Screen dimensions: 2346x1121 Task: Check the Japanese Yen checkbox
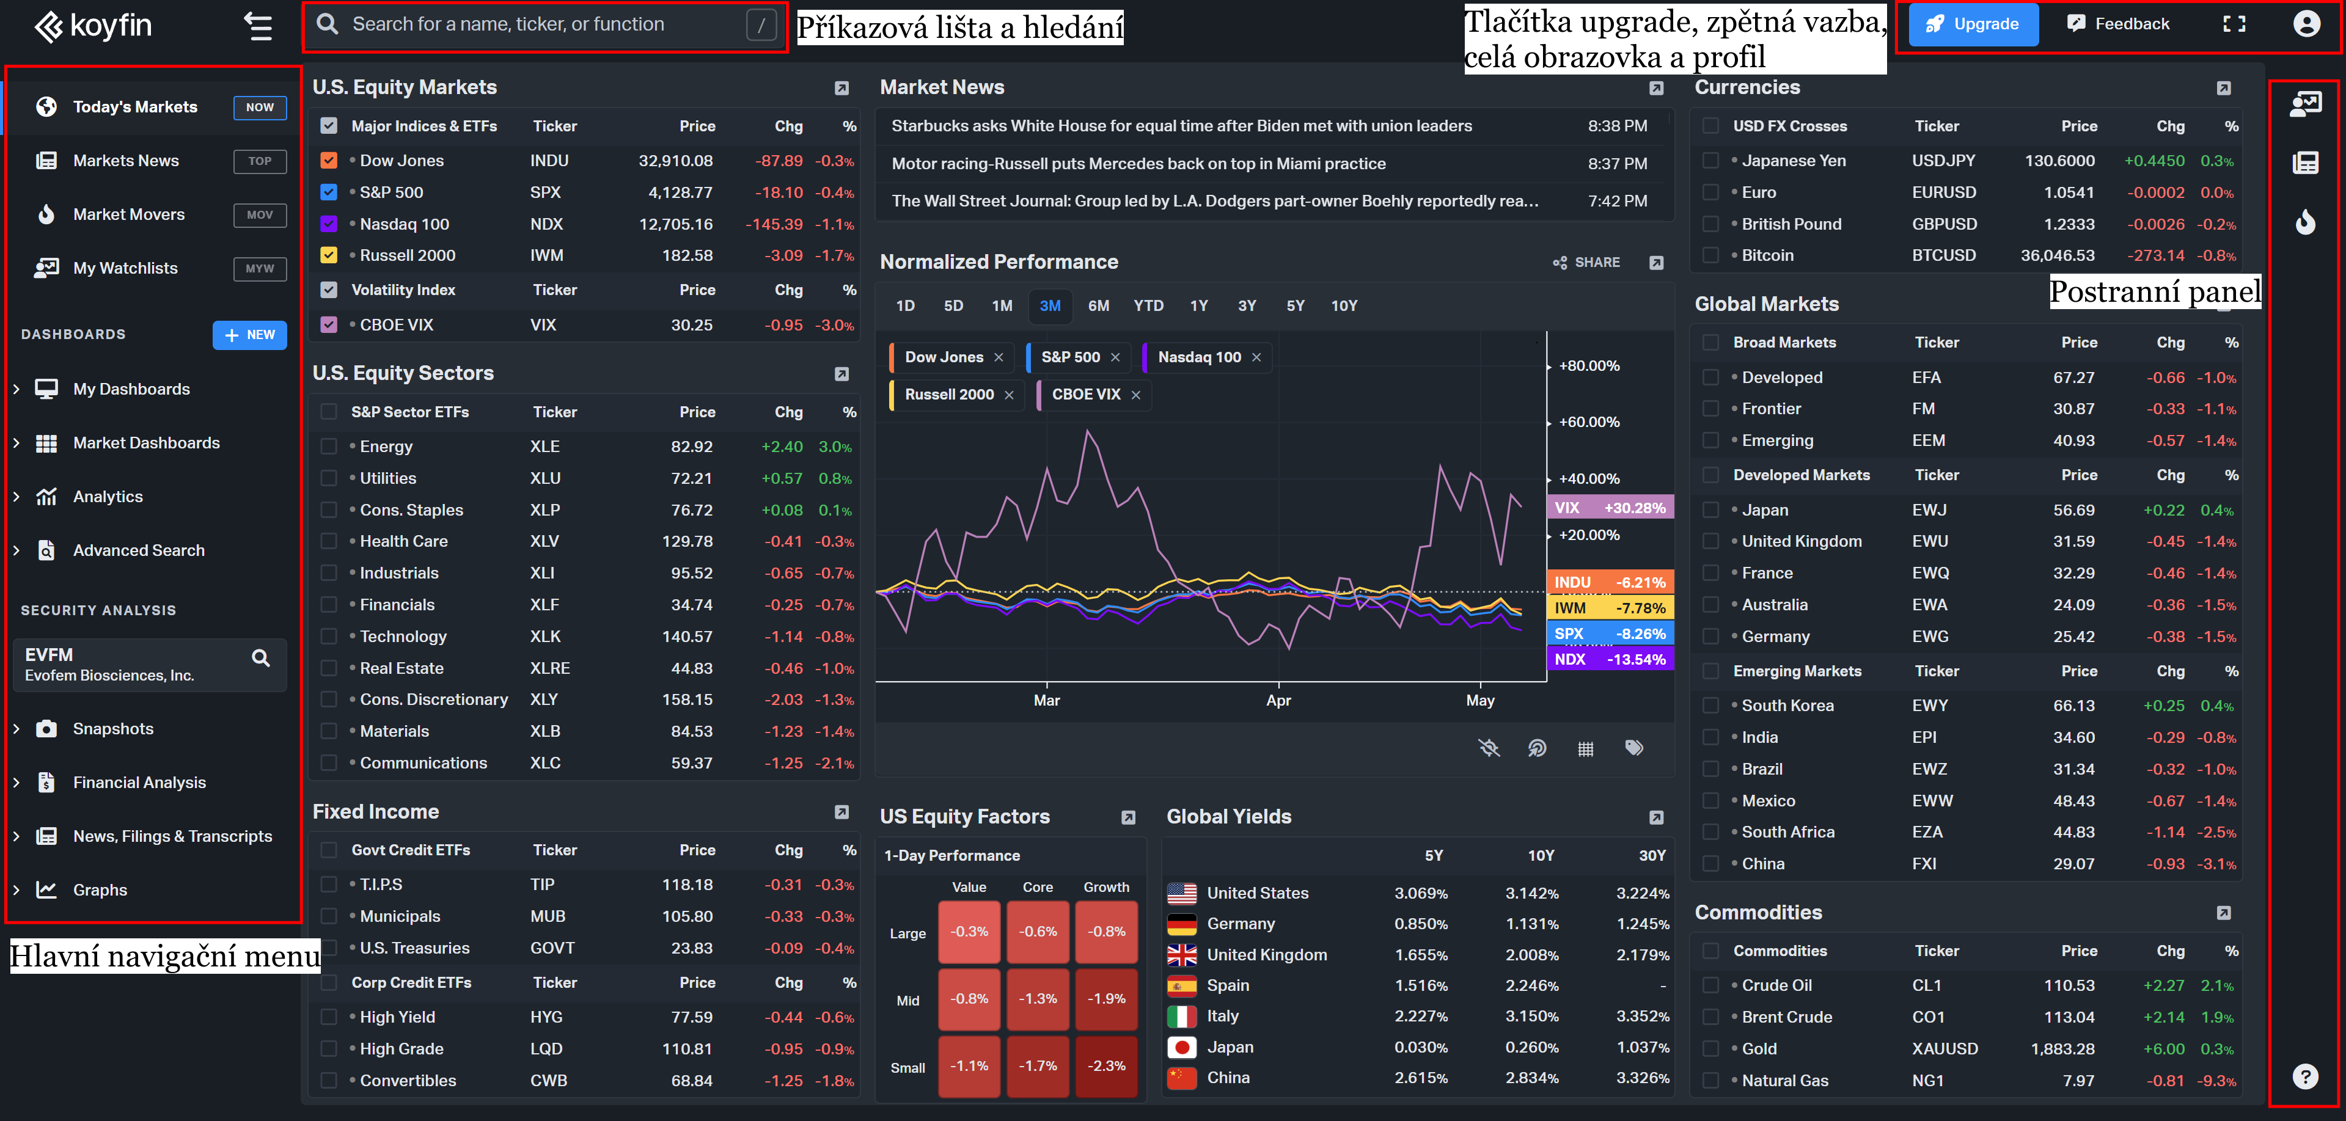(x=1711, y=161)
